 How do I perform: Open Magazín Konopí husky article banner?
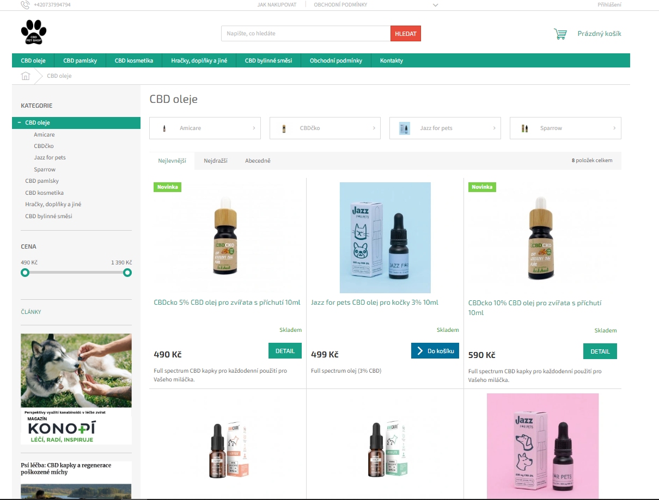[76, 389]
